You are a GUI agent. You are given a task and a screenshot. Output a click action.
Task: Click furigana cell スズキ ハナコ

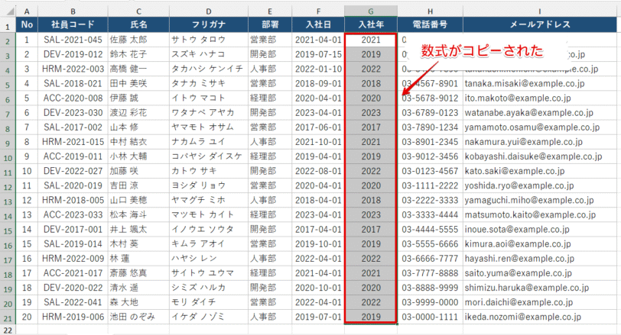tap(209, 54)
